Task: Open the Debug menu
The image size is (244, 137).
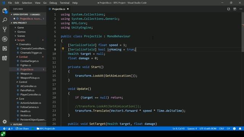Action: pyautogui.click(x=53, y=3)
